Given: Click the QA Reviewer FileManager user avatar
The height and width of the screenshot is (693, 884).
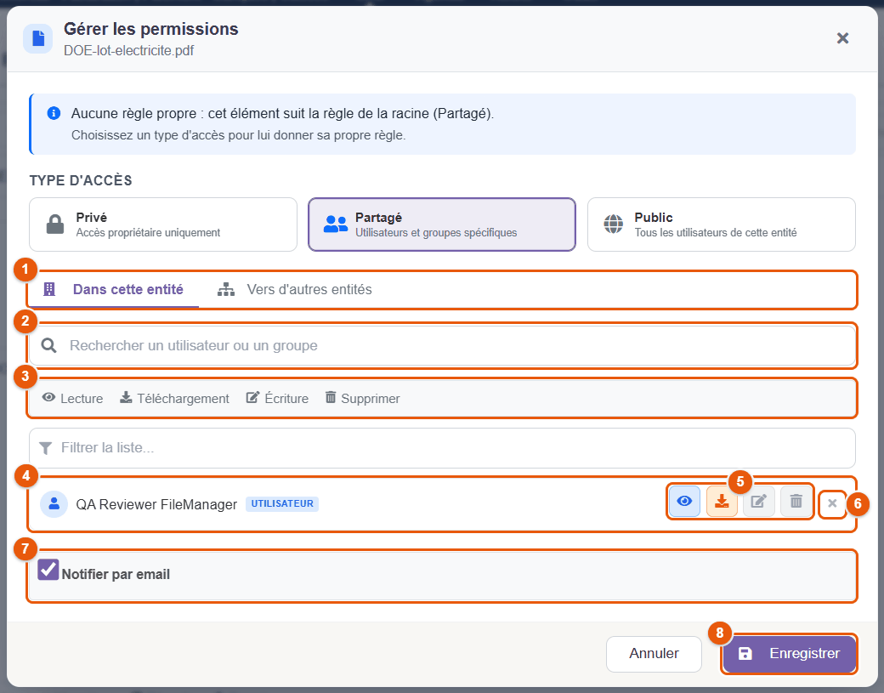Looking at the screenshot, I should tap(54, 503).
